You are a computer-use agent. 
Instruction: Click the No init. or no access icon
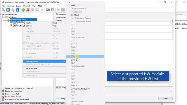pos(3,97)
